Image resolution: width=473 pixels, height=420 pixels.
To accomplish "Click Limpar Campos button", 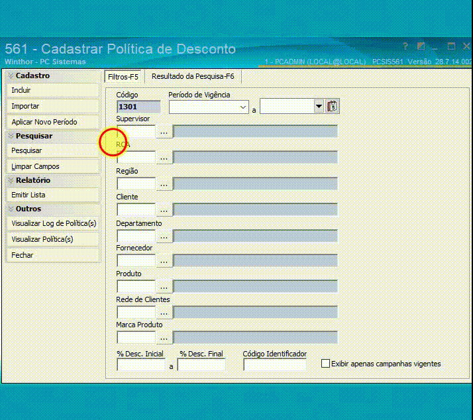I will click(x=53, y=166).
